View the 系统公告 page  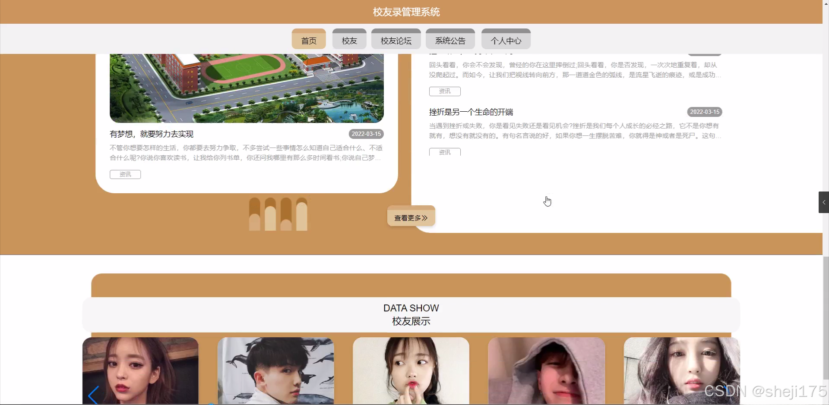pyautogui.click(x=450, y=40)
